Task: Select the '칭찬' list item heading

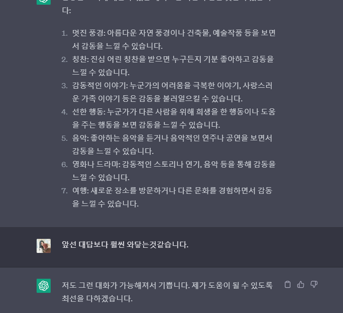Action: [80, 59]
